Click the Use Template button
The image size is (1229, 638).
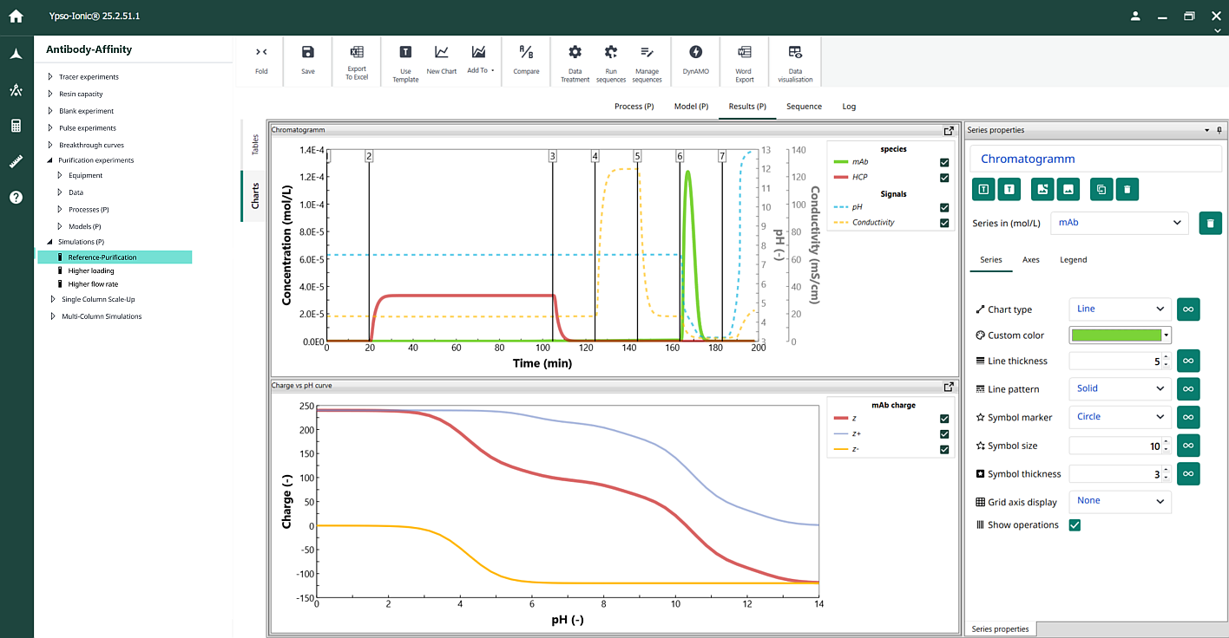(x=404, y=61)
